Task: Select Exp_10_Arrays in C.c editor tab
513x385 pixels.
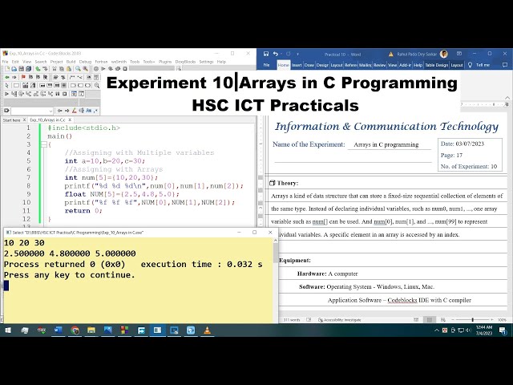Action: pyautogui.click(x=47, y=120)
